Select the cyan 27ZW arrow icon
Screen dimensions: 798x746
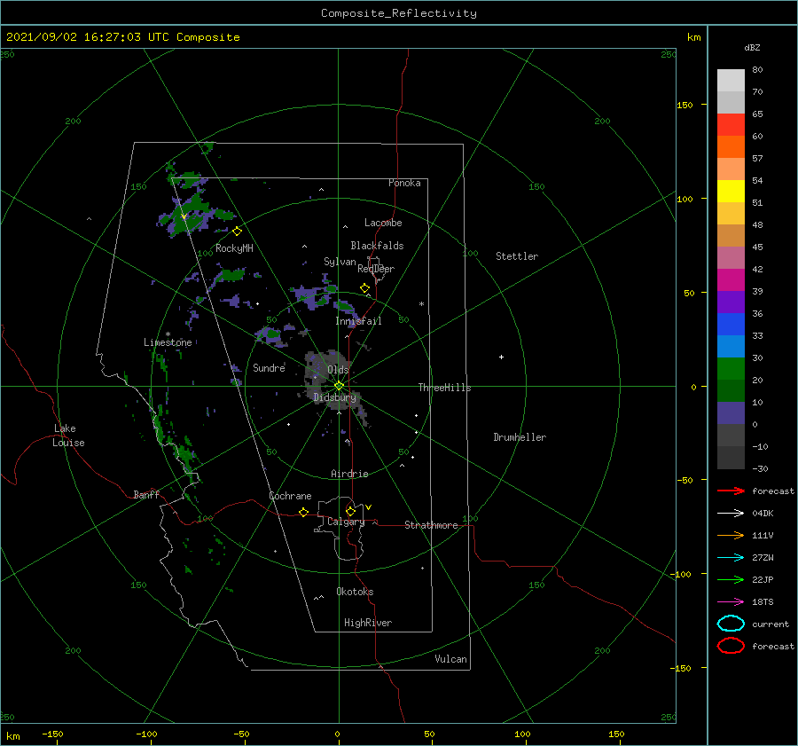[731, 557]
